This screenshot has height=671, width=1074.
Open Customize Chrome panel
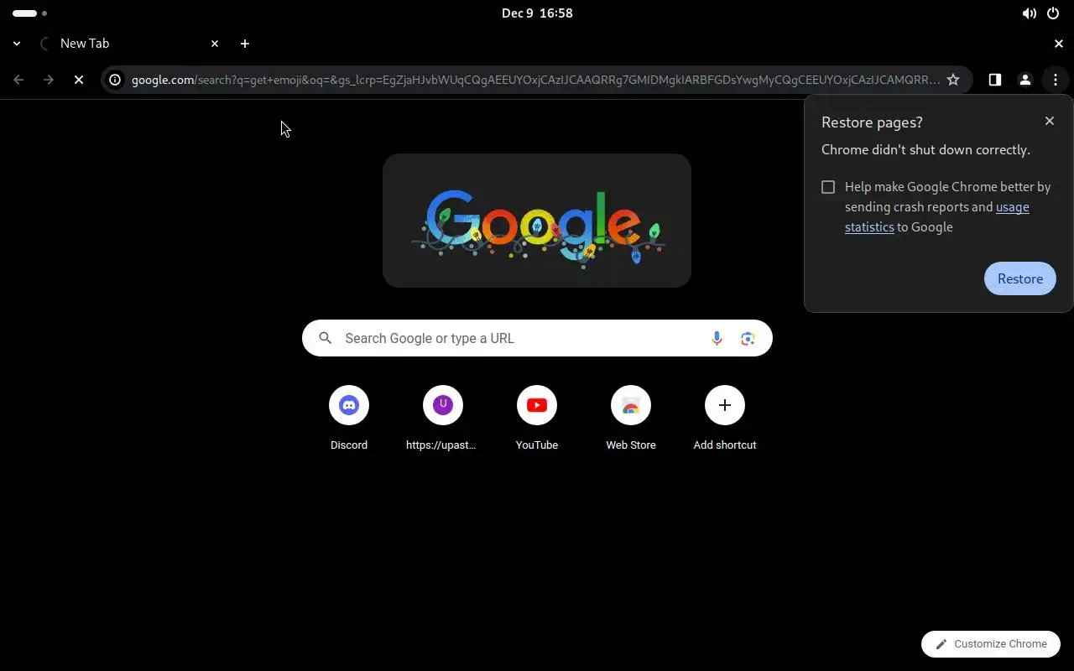click(991, 644)
